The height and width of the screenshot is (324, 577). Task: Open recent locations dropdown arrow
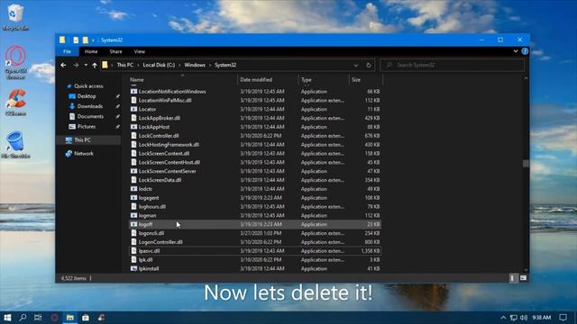[x=86, y=65]
